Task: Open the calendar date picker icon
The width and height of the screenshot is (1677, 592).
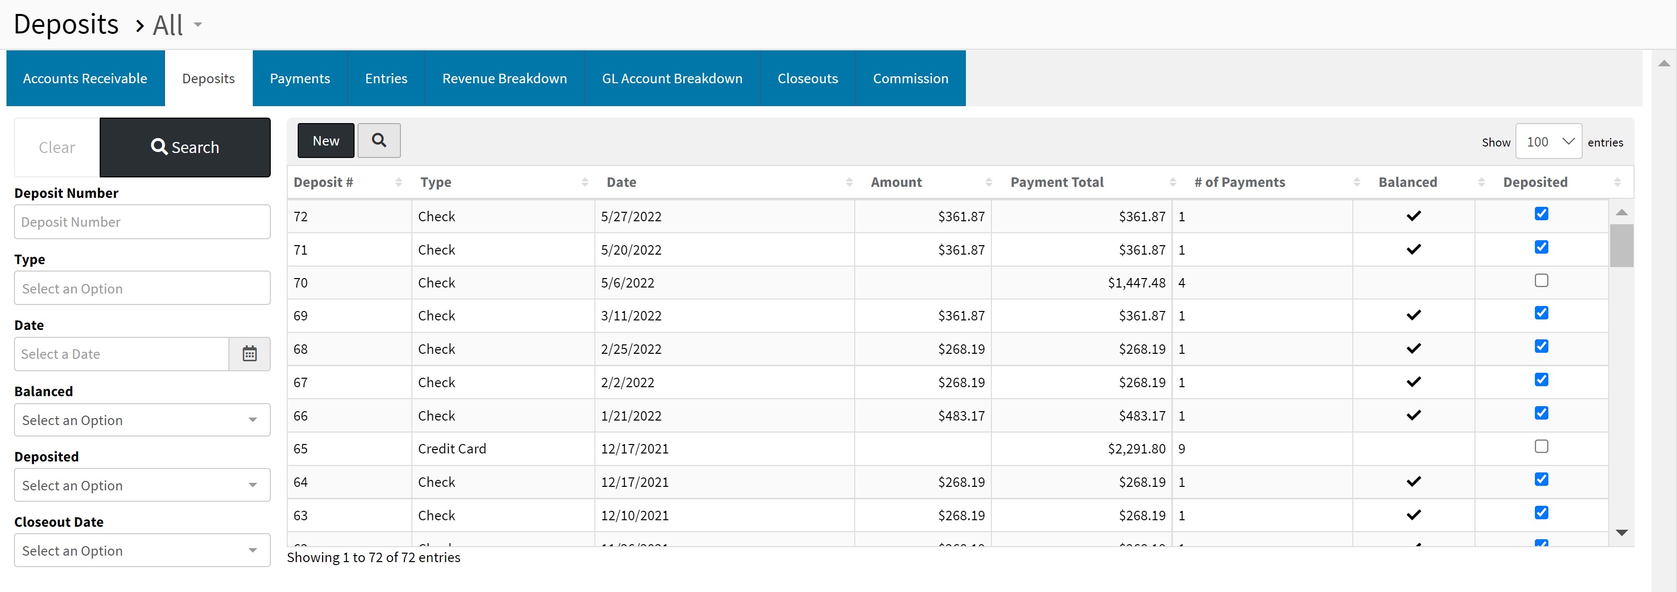Action: (249, 354)
